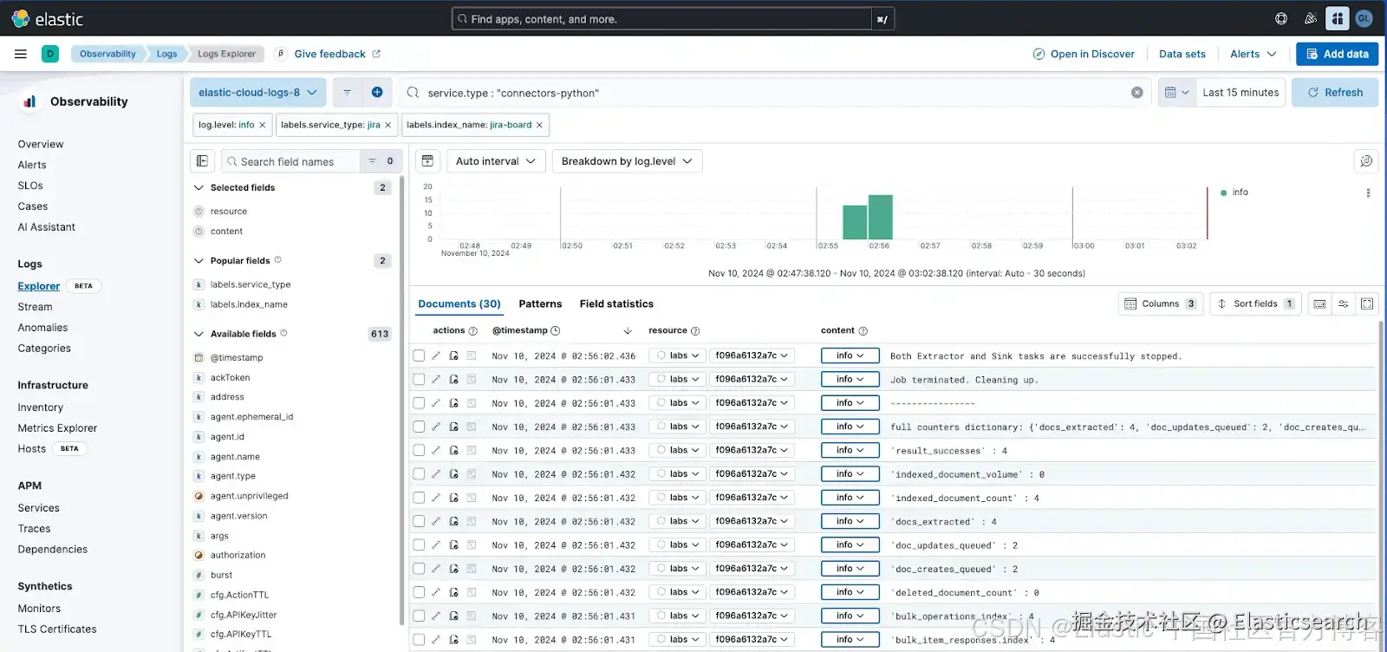The height and width of the screenshot is (652, 1387).
Task: Select the 'Both Extractor and Sink' row checkbox
Action: (419, 355)
